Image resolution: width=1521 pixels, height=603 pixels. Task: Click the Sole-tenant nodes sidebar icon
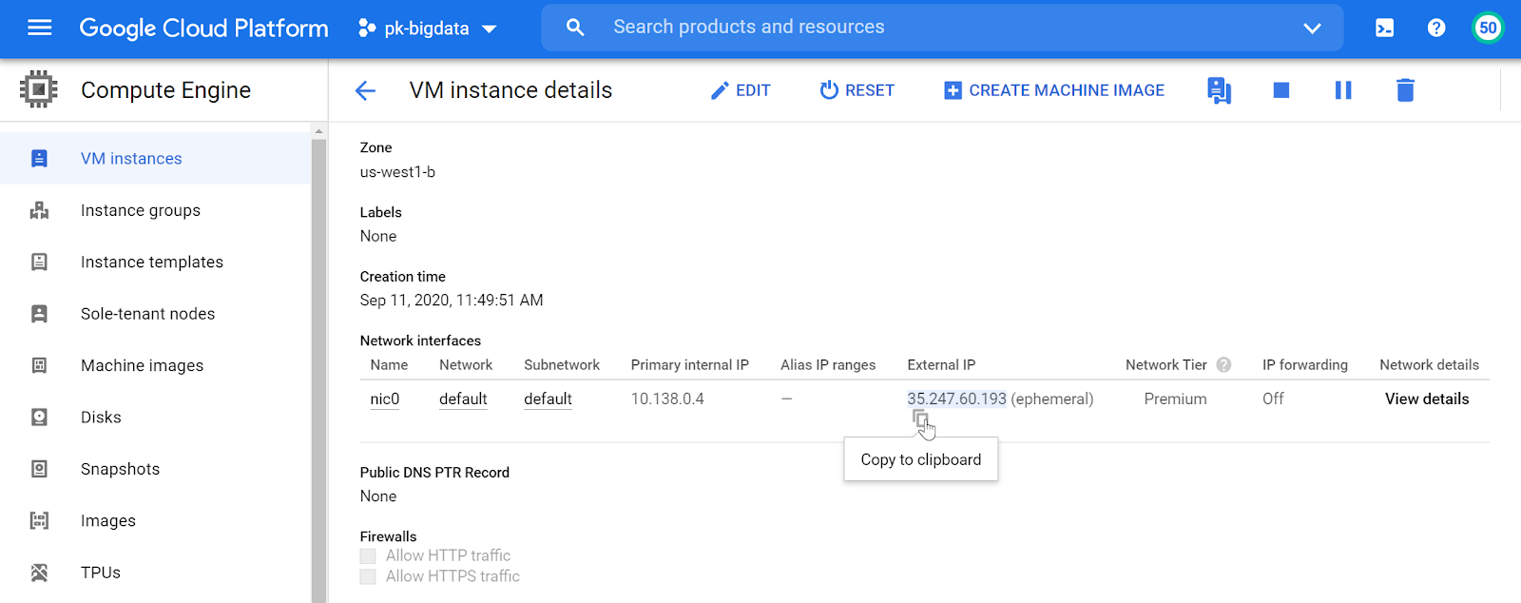(39, 314)
